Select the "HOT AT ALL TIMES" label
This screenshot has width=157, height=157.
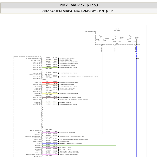point(117,30)
